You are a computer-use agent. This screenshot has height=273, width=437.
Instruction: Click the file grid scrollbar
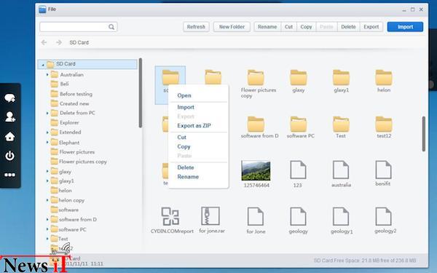[x=424, y=134]
